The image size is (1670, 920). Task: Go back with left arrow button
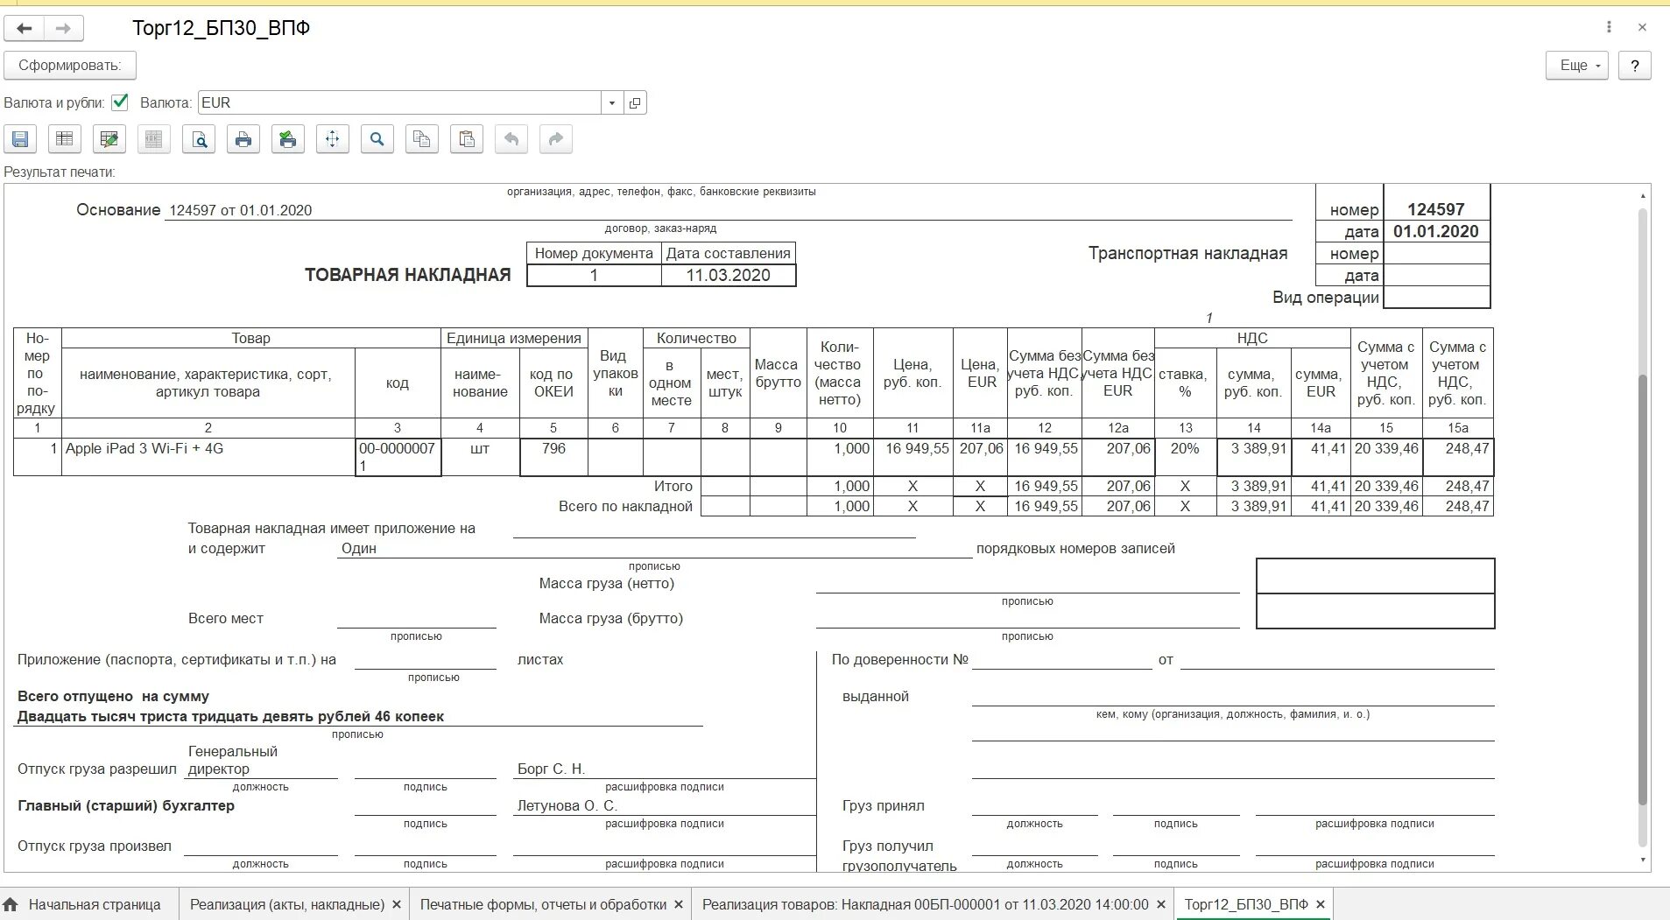click(x=25, y=28)
